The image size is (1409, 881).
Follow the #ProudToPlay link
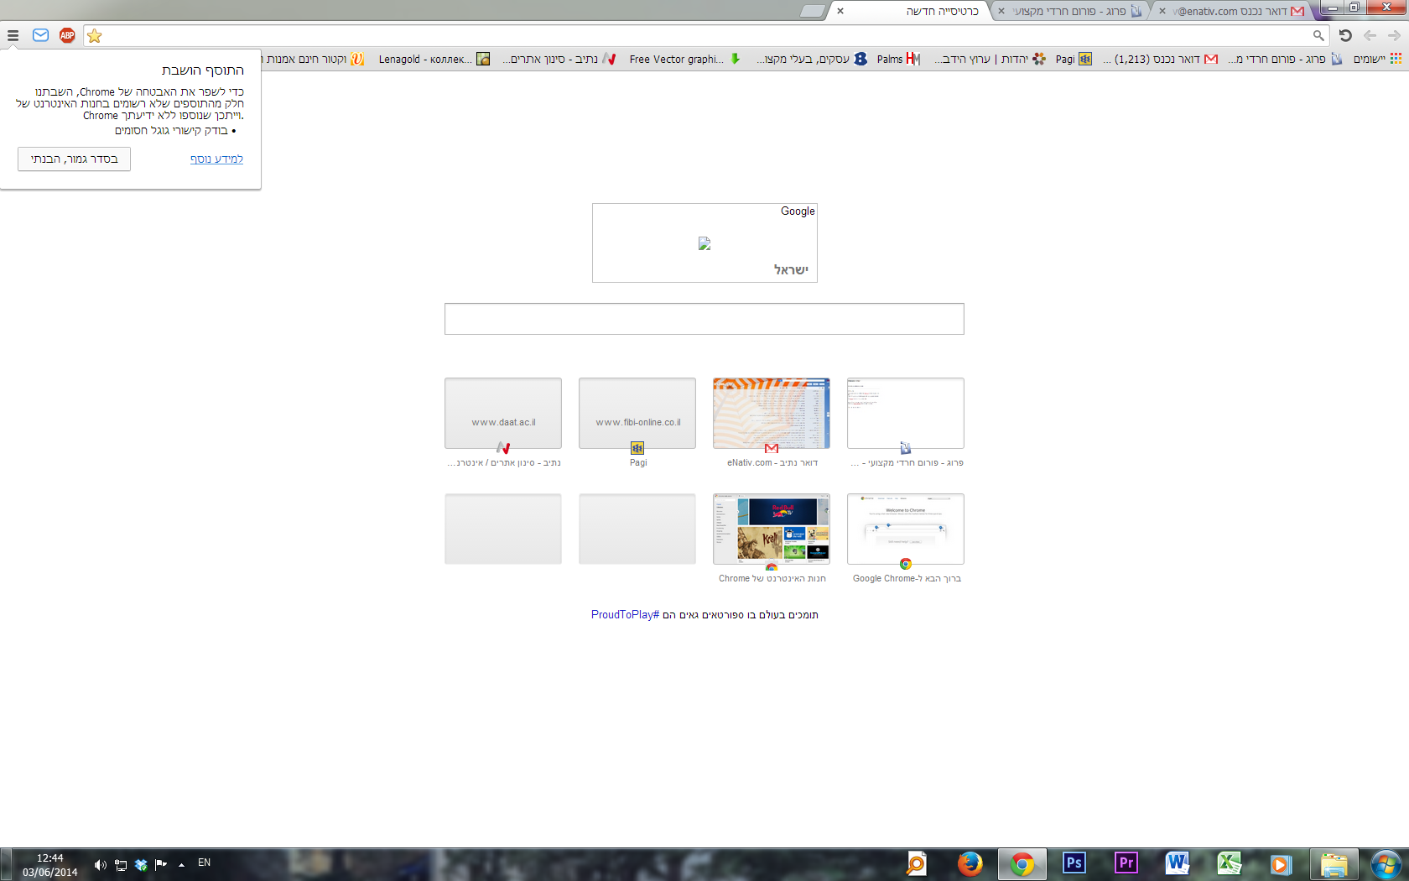click(x=625, y=615)
